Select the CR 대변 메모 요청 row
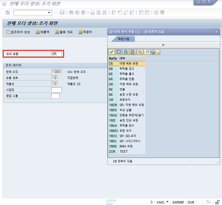 coord(127,64)
